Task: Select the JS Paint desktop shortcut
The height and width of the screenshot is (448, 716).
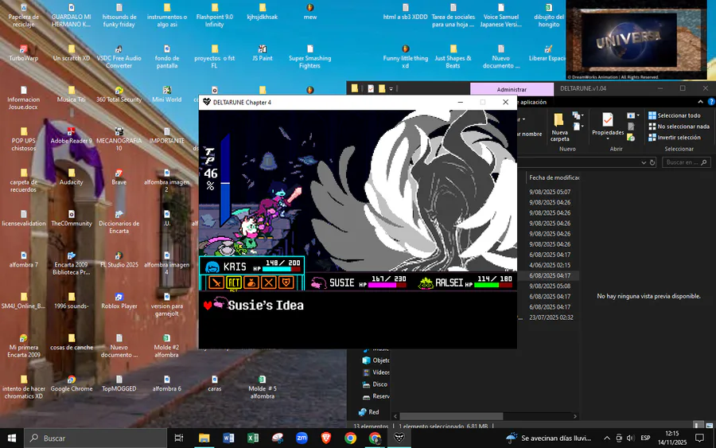Action: coord(262,53)
